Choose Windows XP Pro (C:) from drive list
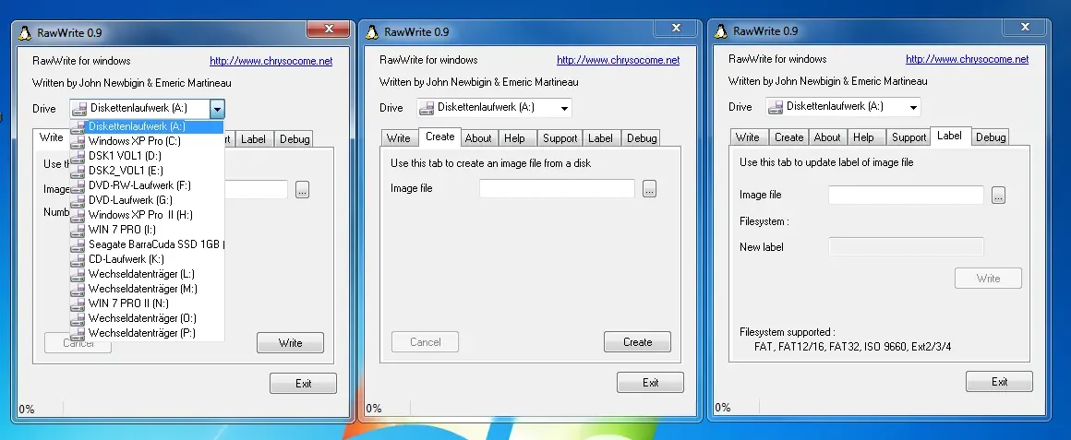Viewport: 1071px width, 440px height. [146, 141]
